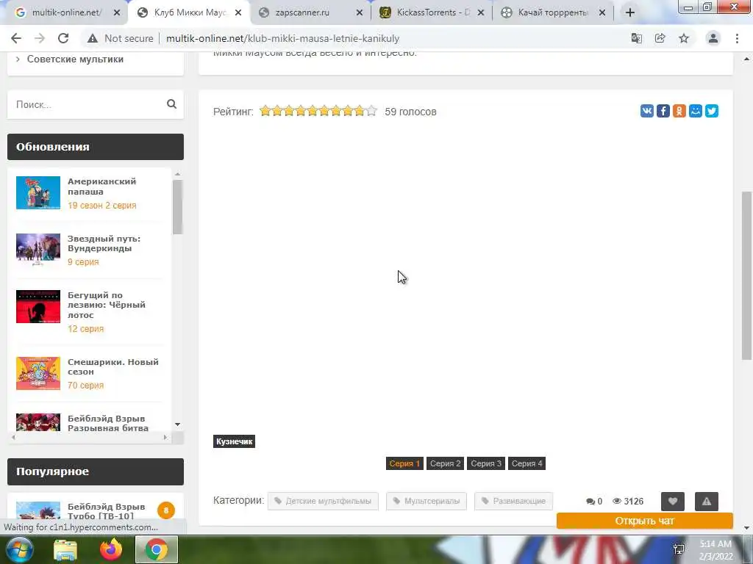Open Бегущий по лезвию: Чёрный лотос

pyautogui.click(x=106, y=305)
